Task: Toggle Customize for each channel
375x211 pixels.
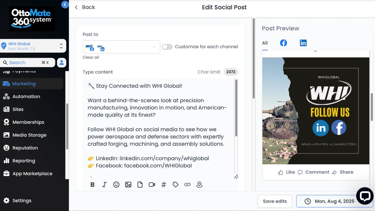Action: point(167,47)
